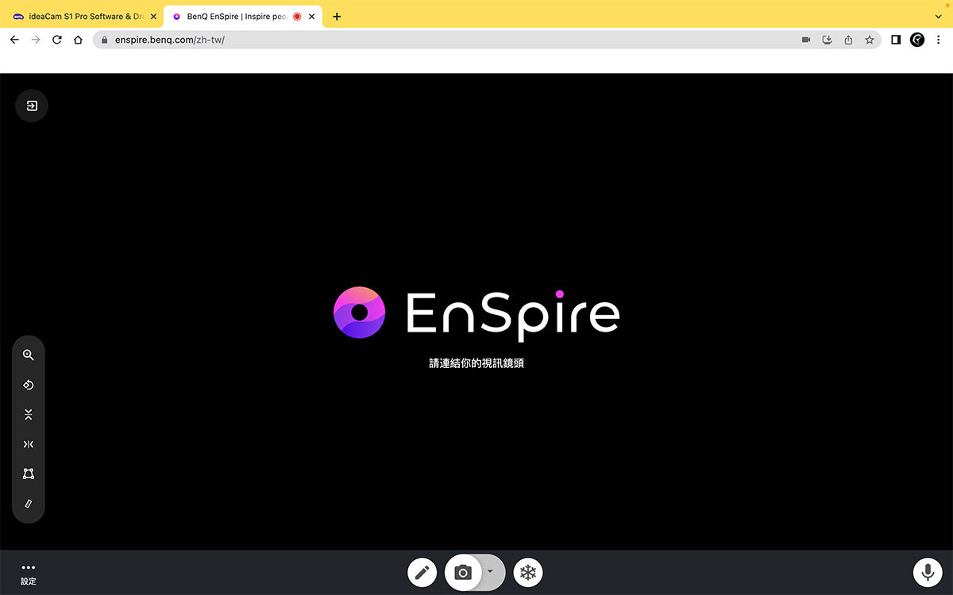Toggle the microphone button

(x=927, y=572)
